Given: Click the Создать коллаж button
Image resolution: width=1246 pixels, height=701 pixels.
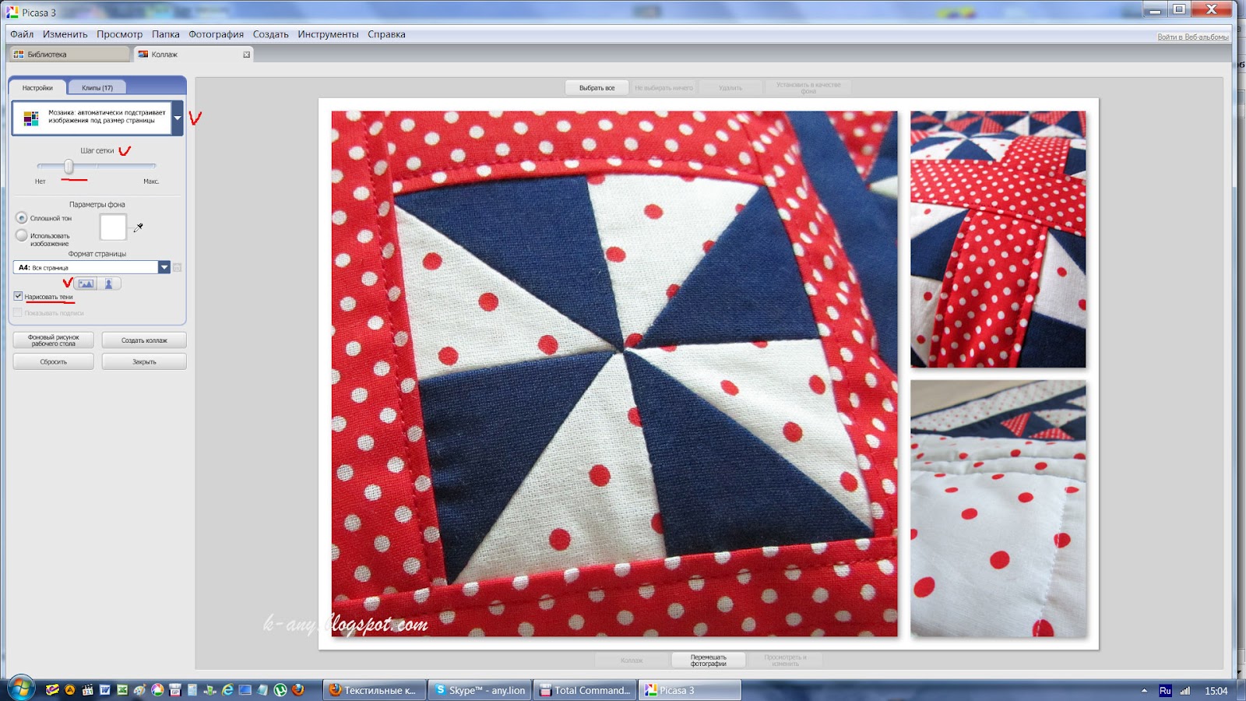Looking at the screenshot, I should coord(144,340).
